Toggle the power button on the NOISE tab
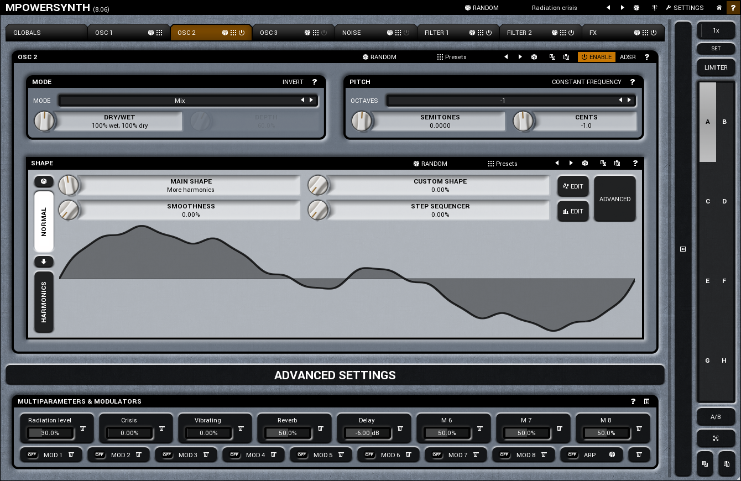Screen dimensions: 741x481 pyautogui.click(x=406, y=33)
